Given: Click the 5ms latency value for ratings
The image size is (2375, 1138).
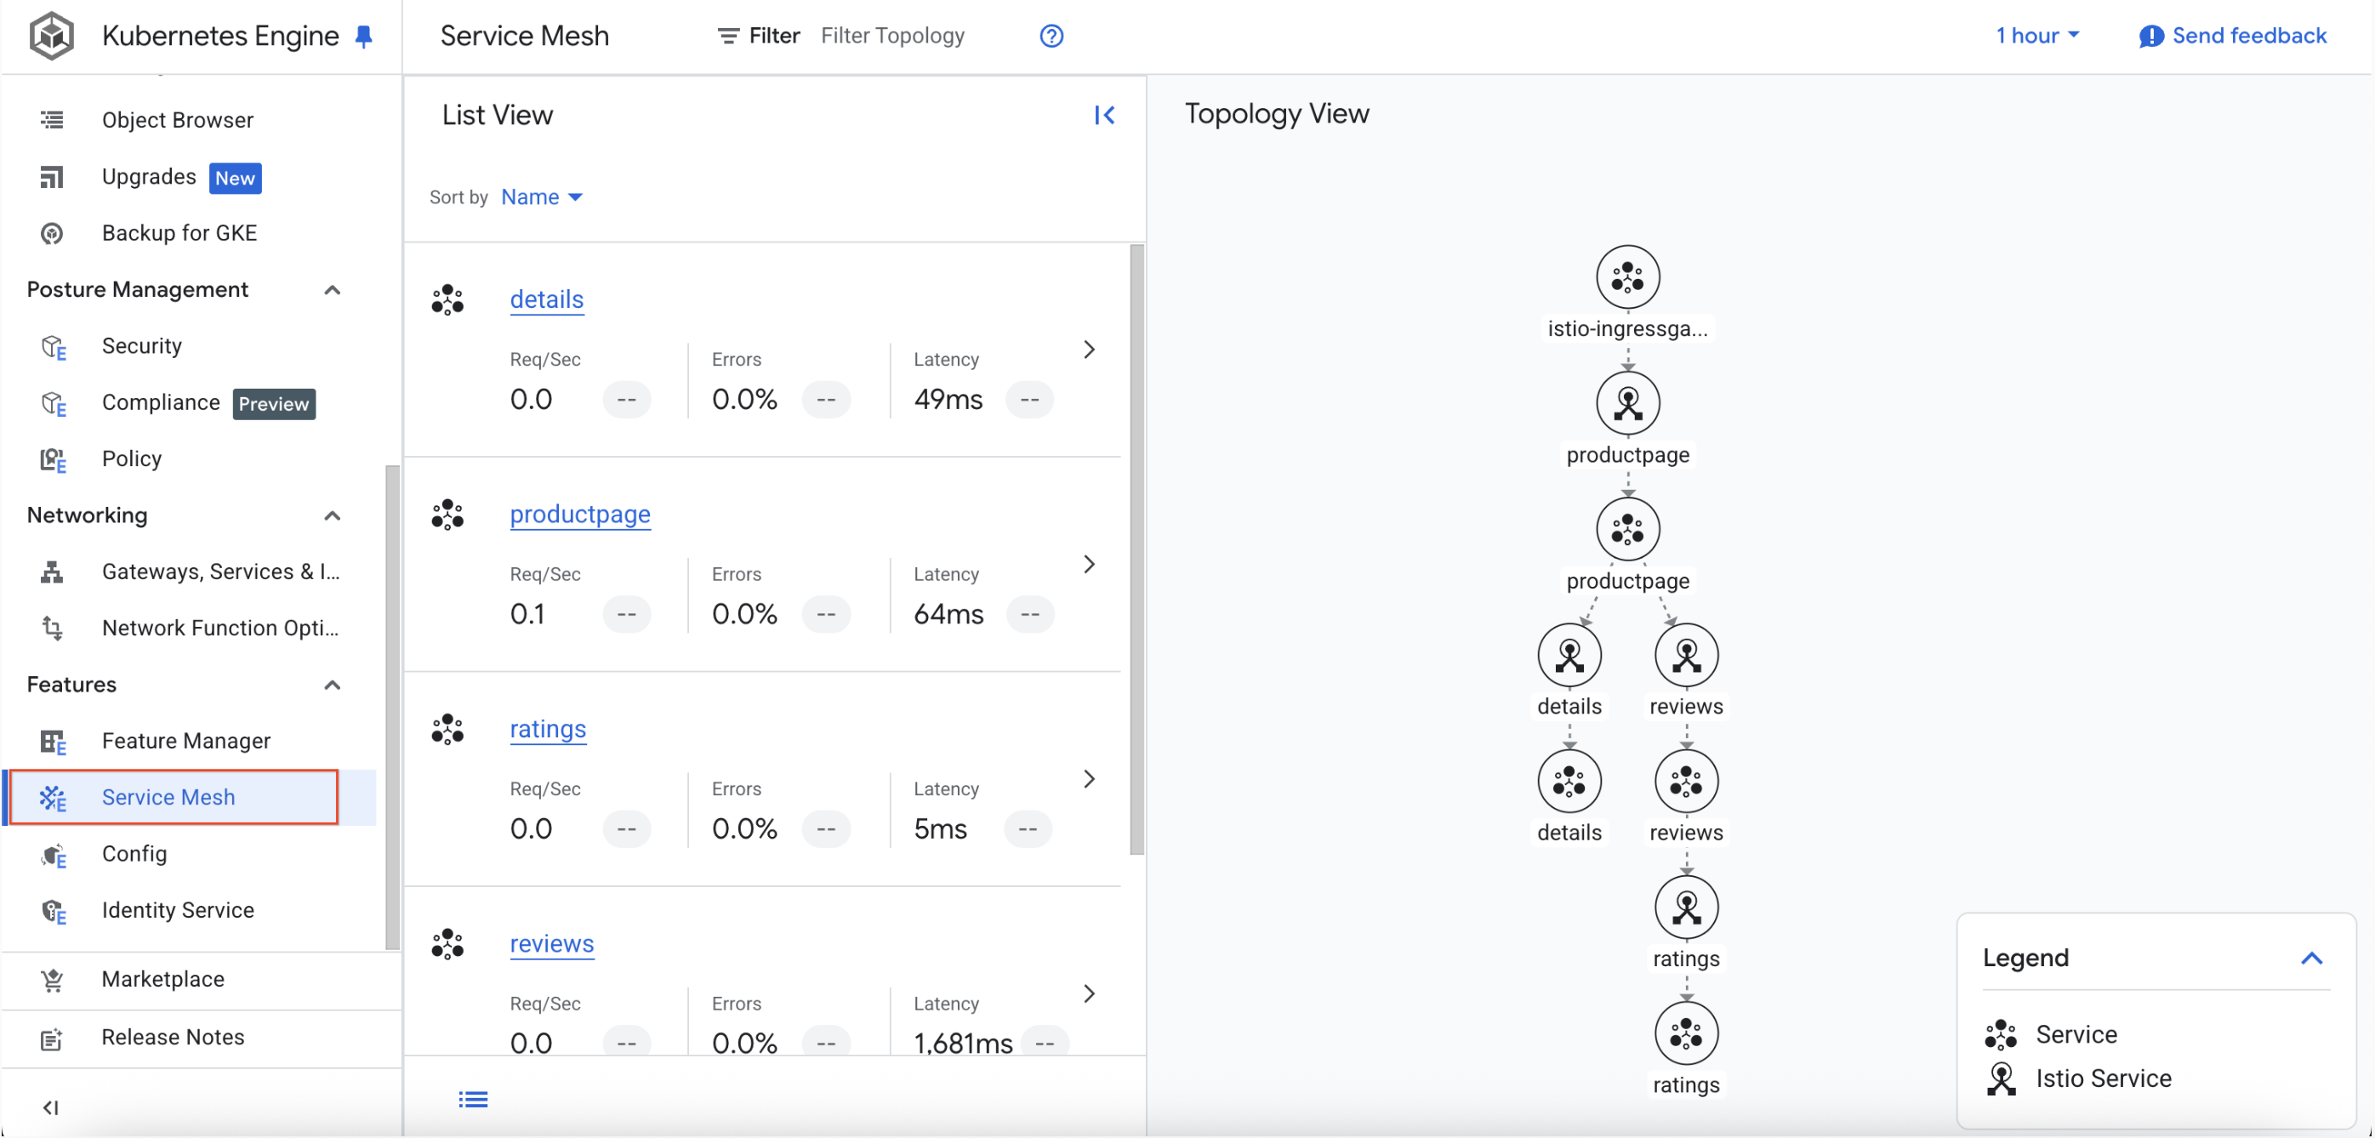Looking at the screenshot, I should (941, 830).
